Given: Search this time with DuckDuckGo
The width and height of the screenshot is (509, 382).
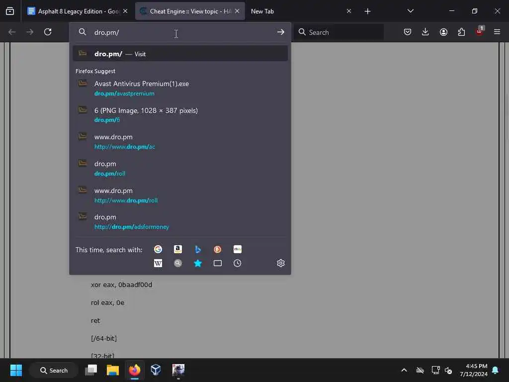Looking at the screenshot, I should pos(218,250).
